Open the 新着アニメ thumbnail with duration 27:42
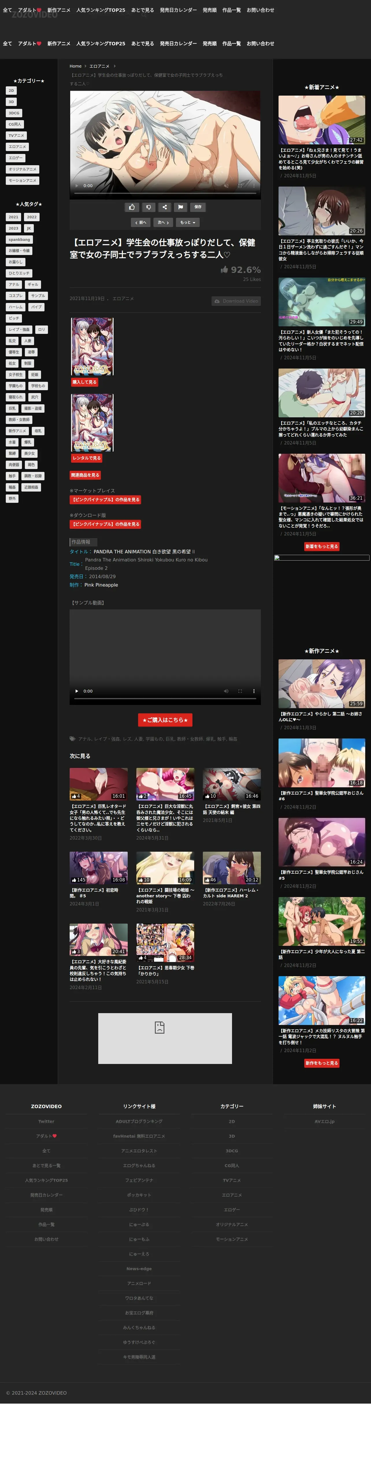This screenshot has height=1481, width=371. [322, 120]
